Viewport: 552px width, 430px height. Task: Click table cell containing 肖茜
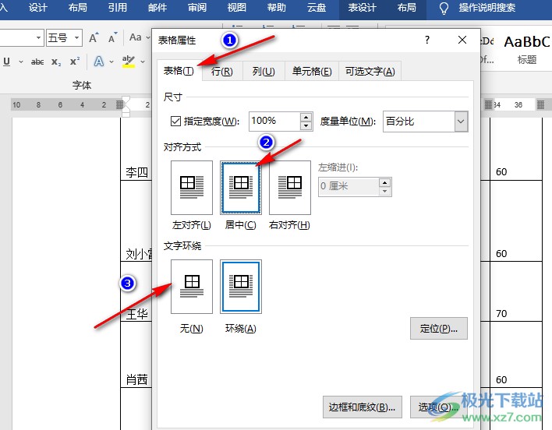pos(136,379)
